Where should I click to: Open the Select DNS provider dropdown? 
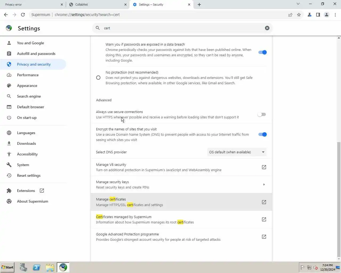click(x=237, y=152)
